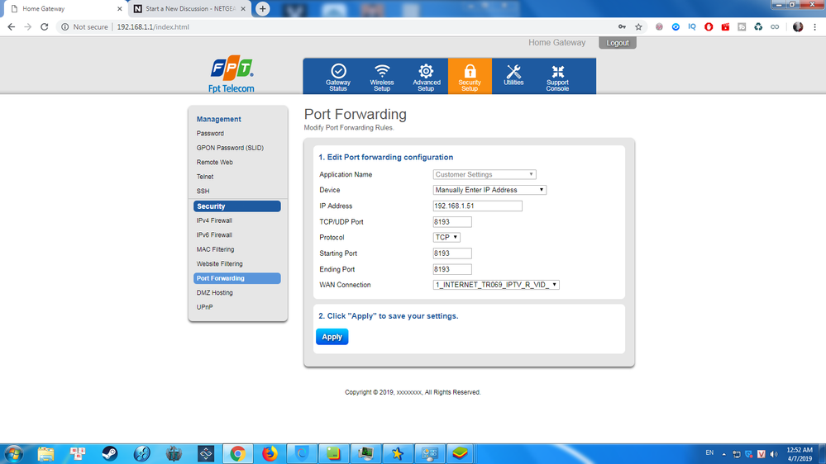Open the MAC Filtering page
Image resolution: width=826 pixels, height=464 pixels.
(x=216, y=249)
